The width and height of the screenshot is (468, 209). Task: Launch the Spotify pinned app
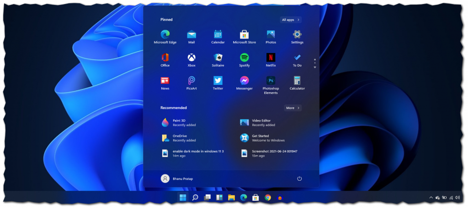(x=244, y=60)
